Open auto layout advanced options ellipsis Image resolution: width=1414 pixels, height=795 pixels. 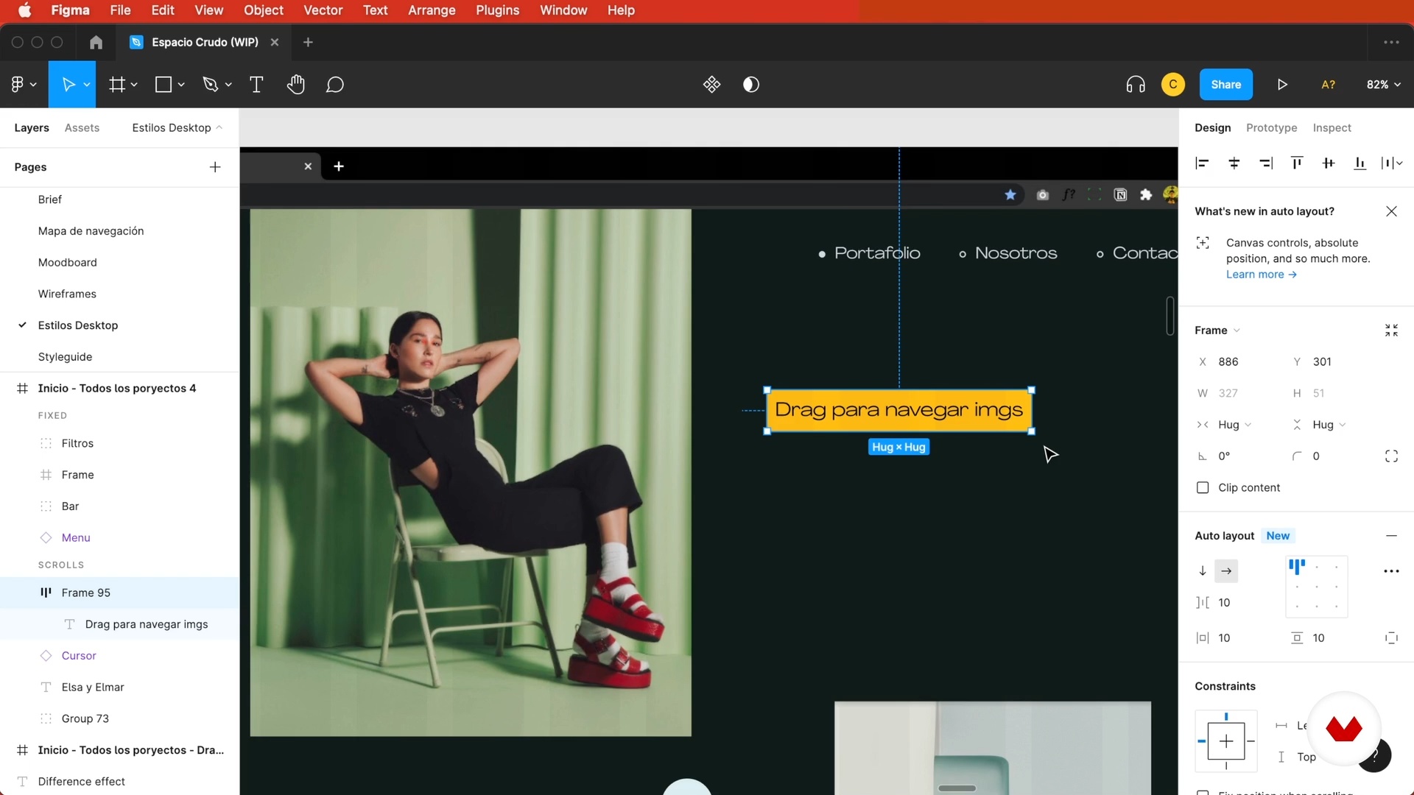[x=1391, y=571]
